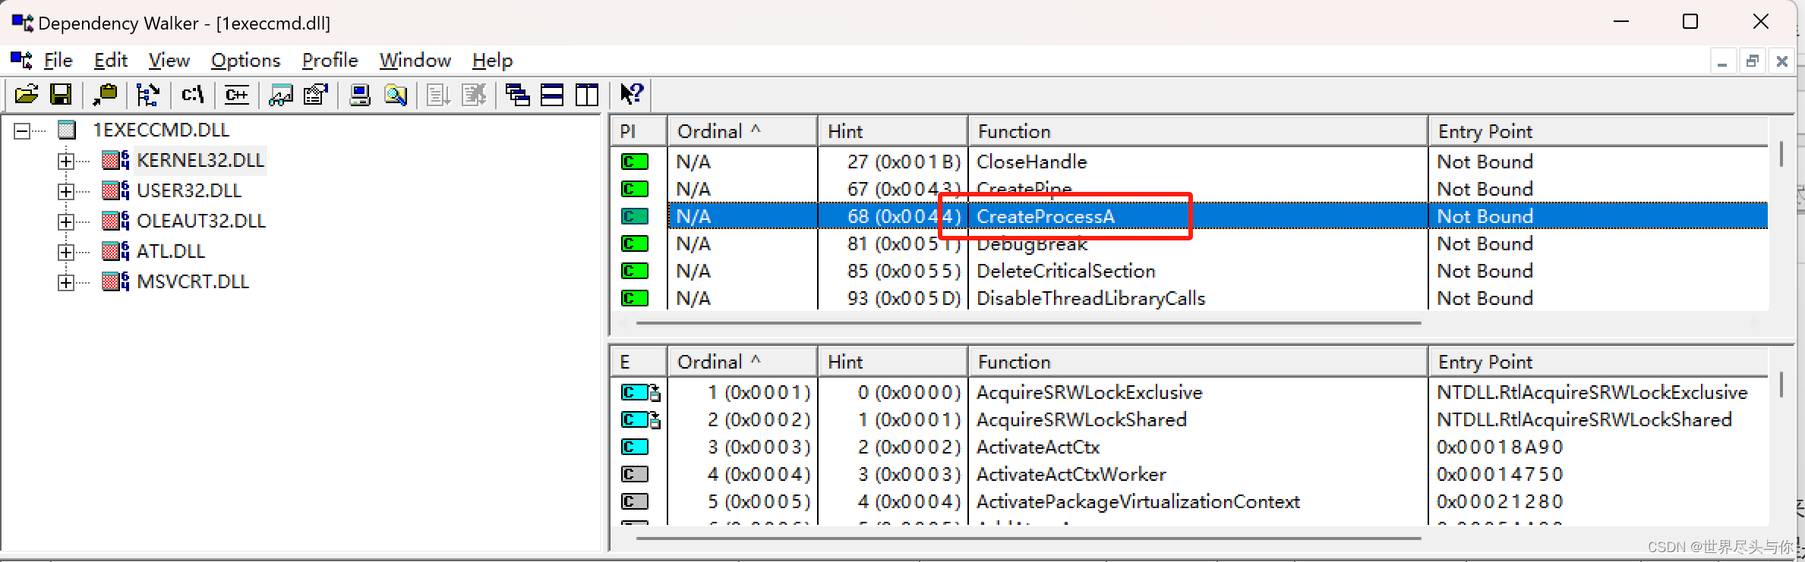Click the exports list horizontal scrollbar
This screenshot has height=562, width=1805.
tap(1029, 538)
